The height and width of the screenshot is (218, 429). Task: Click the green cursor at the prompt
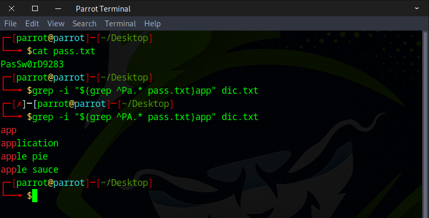pos(35,196)
